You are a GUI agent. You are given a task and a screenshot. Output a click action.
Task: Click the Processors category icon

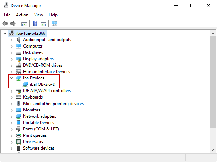(19, 142)
